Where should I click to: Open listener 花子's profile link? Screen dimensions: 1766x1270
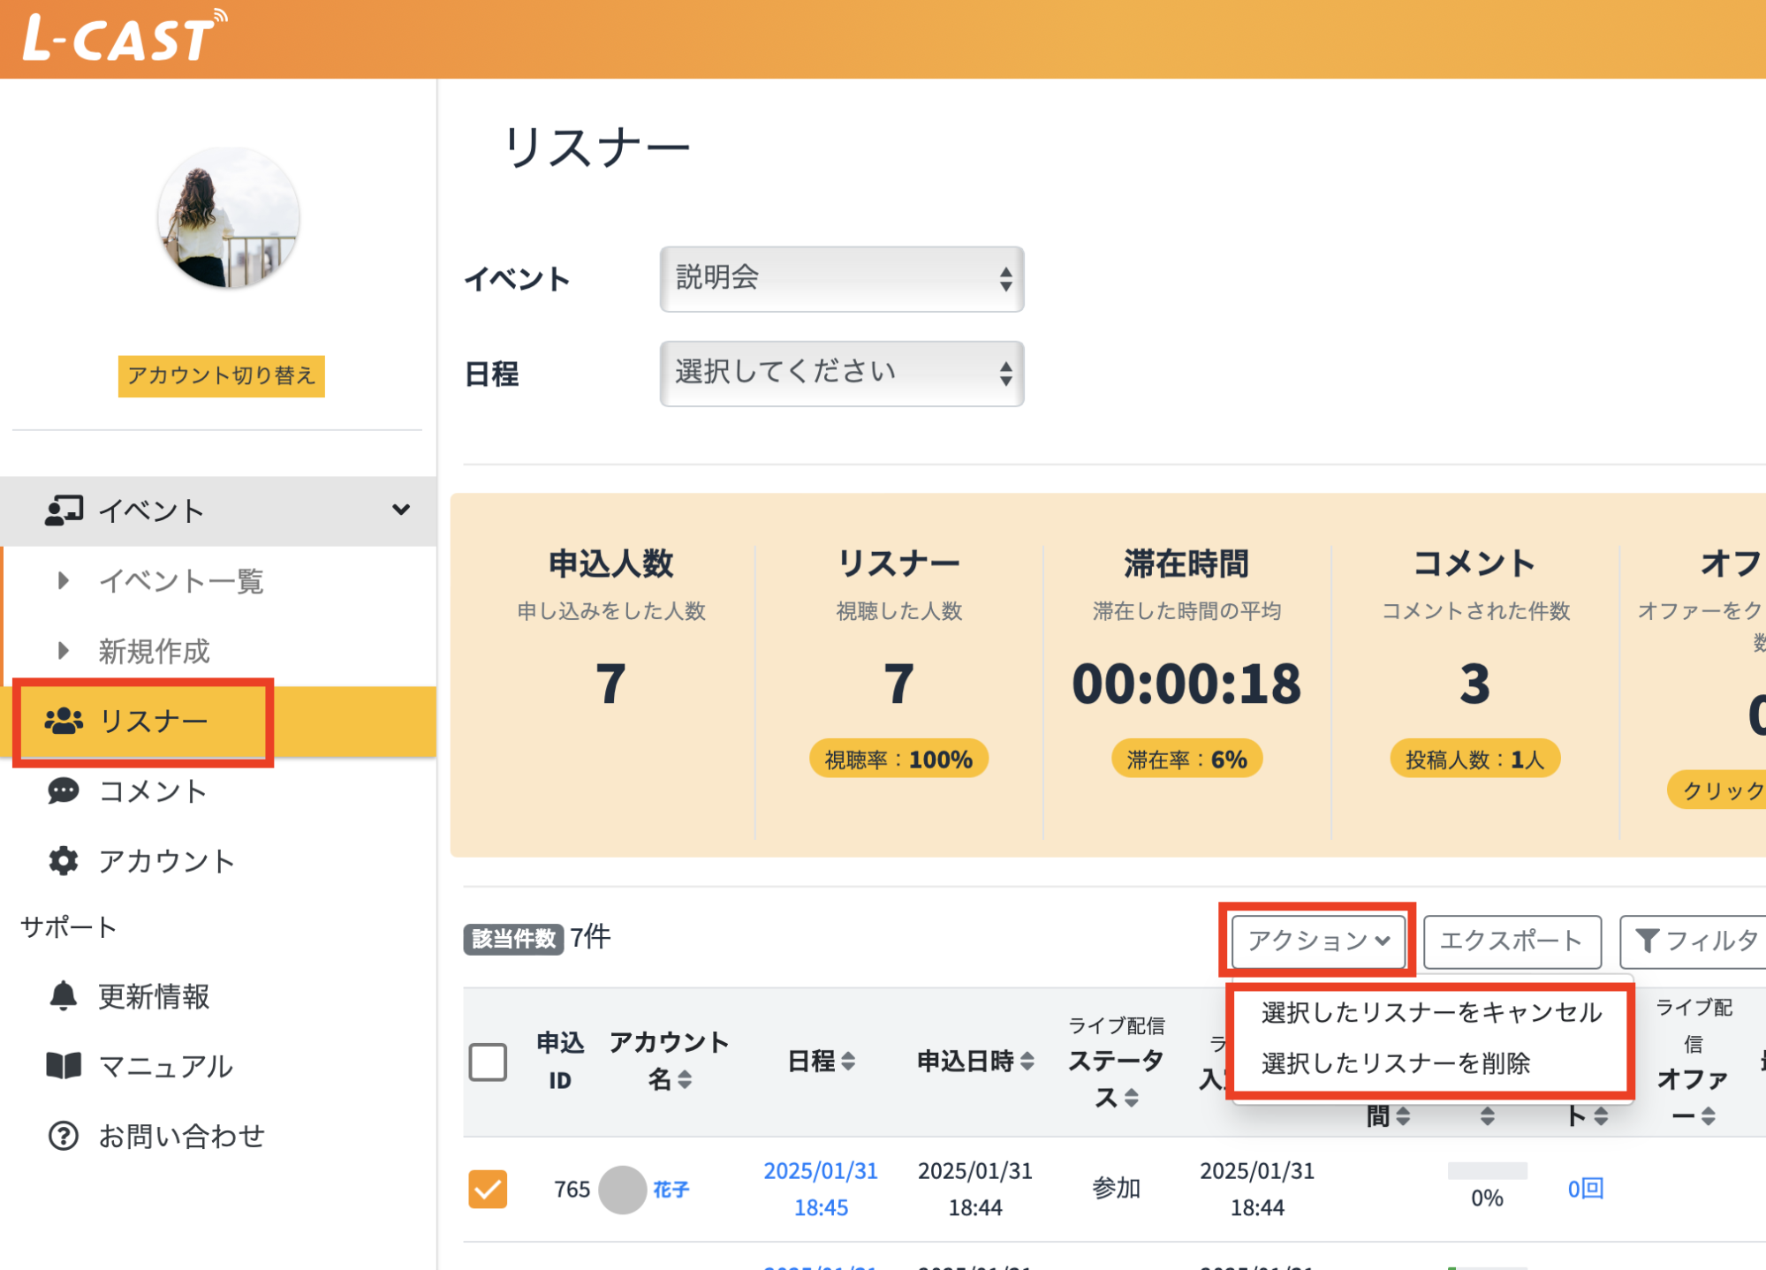coord(670,1189)
